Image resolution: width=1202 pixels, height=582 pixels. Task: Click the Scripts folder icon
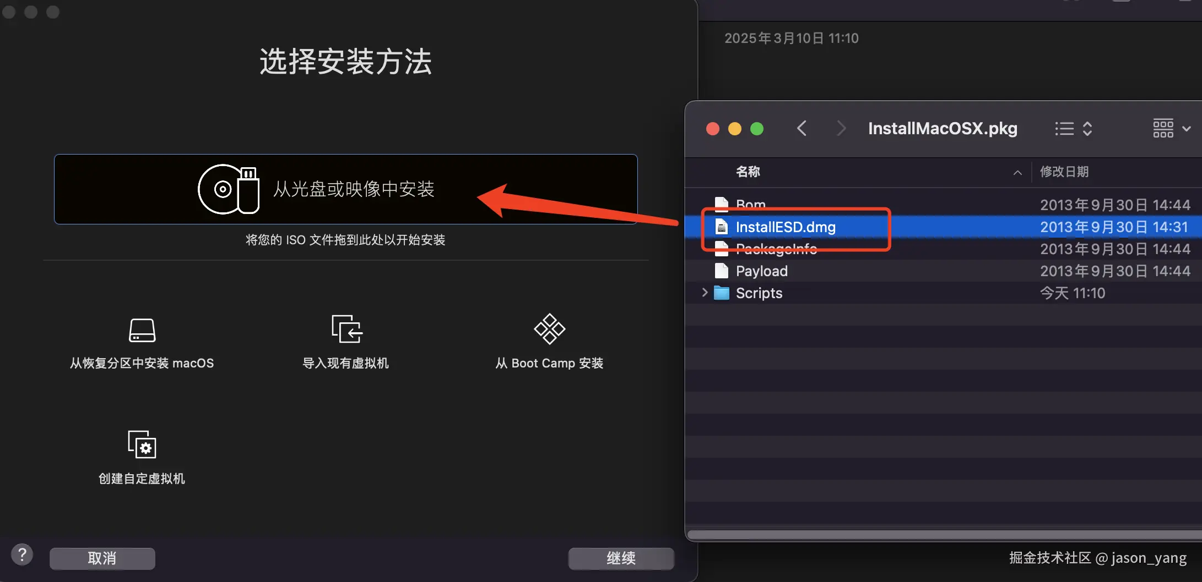pyautogui.click(x=722, y=293)
